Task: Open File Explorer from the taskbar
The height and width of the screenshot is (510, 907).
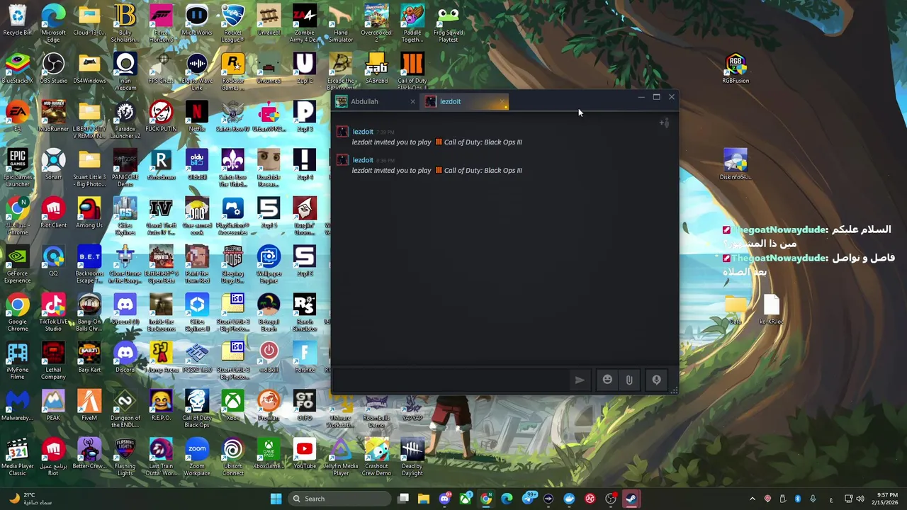Action: pos(424,499)
